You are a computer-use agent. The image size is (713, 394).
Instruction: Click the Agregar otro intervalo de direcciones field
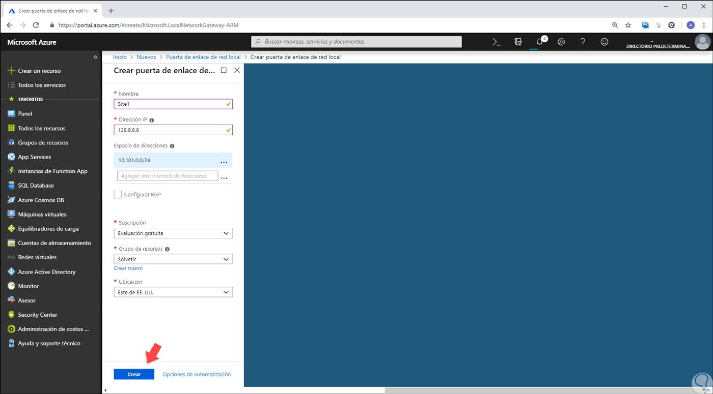pos(168,176)
